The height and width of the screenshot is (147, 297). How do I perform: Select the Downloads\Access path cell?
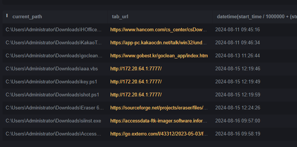53,134
